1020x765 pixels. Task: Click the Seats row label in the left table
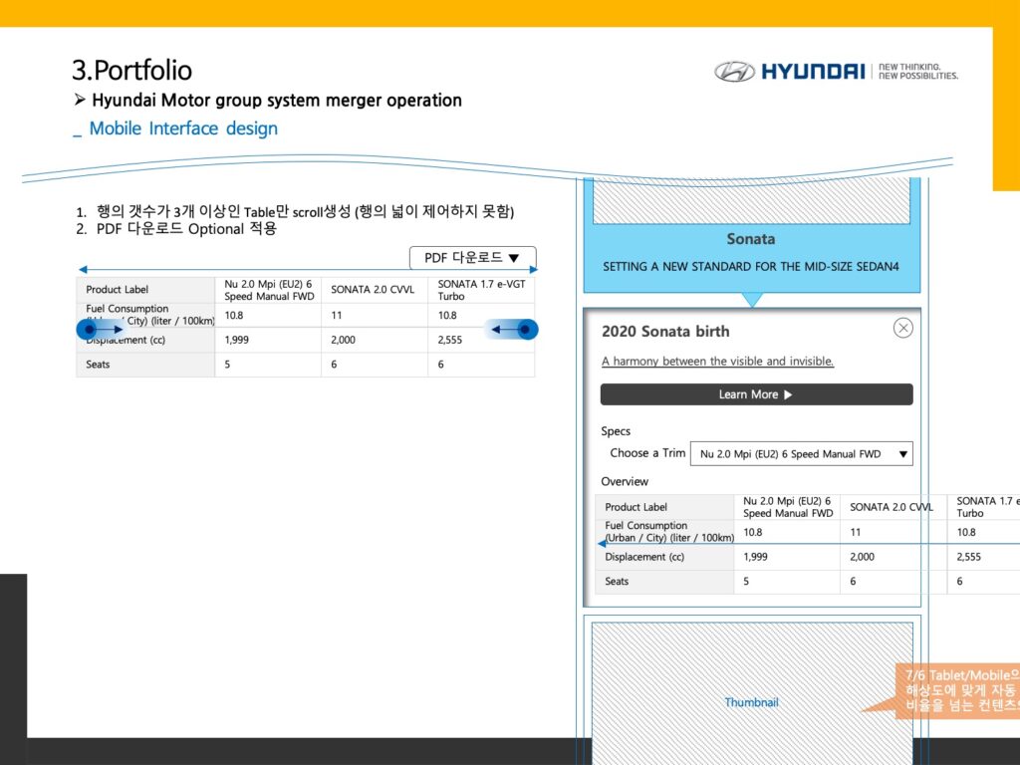pyautogui.click(x=99, y=365)
